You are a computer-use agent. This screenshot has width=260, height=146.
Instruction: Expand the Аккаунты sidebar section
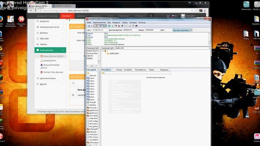click(50, 21)
